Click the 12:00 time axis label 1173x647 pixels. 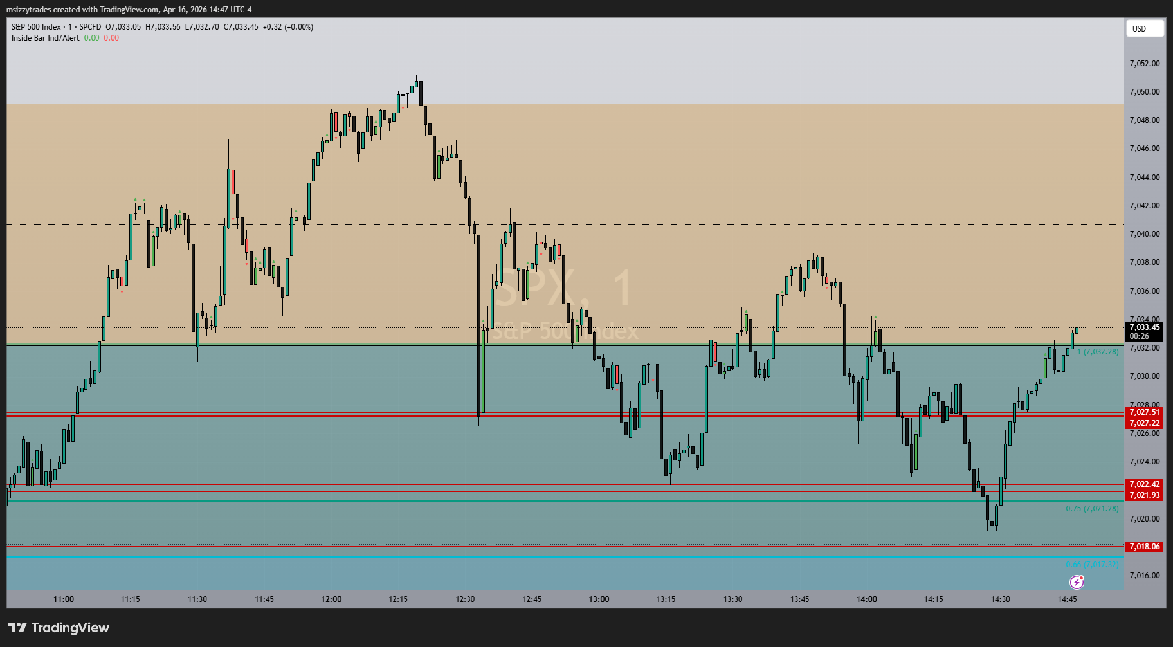(x=331, y=599)
